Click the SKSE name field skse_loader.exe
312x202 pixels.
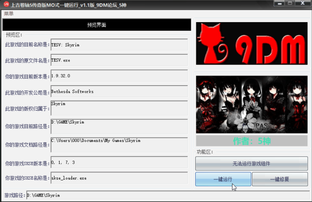[x=119, y=178]
